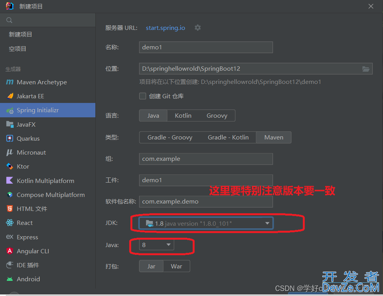Click the Ktor icon
Viewport: 383px width, 296px height.
9,167
